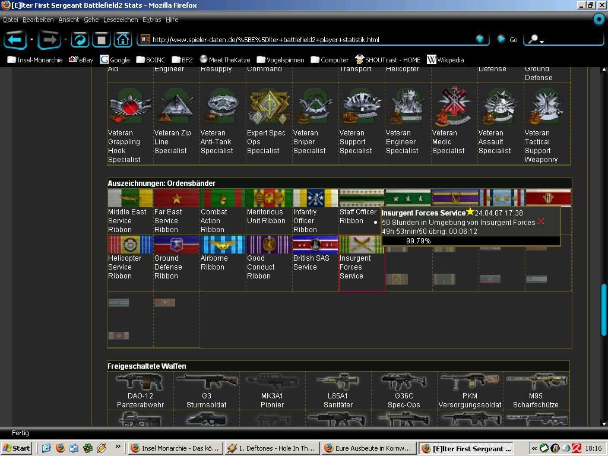Click the PKM Versorgungssoldat weapon image
608x456 pixels.
coord(470,382)
